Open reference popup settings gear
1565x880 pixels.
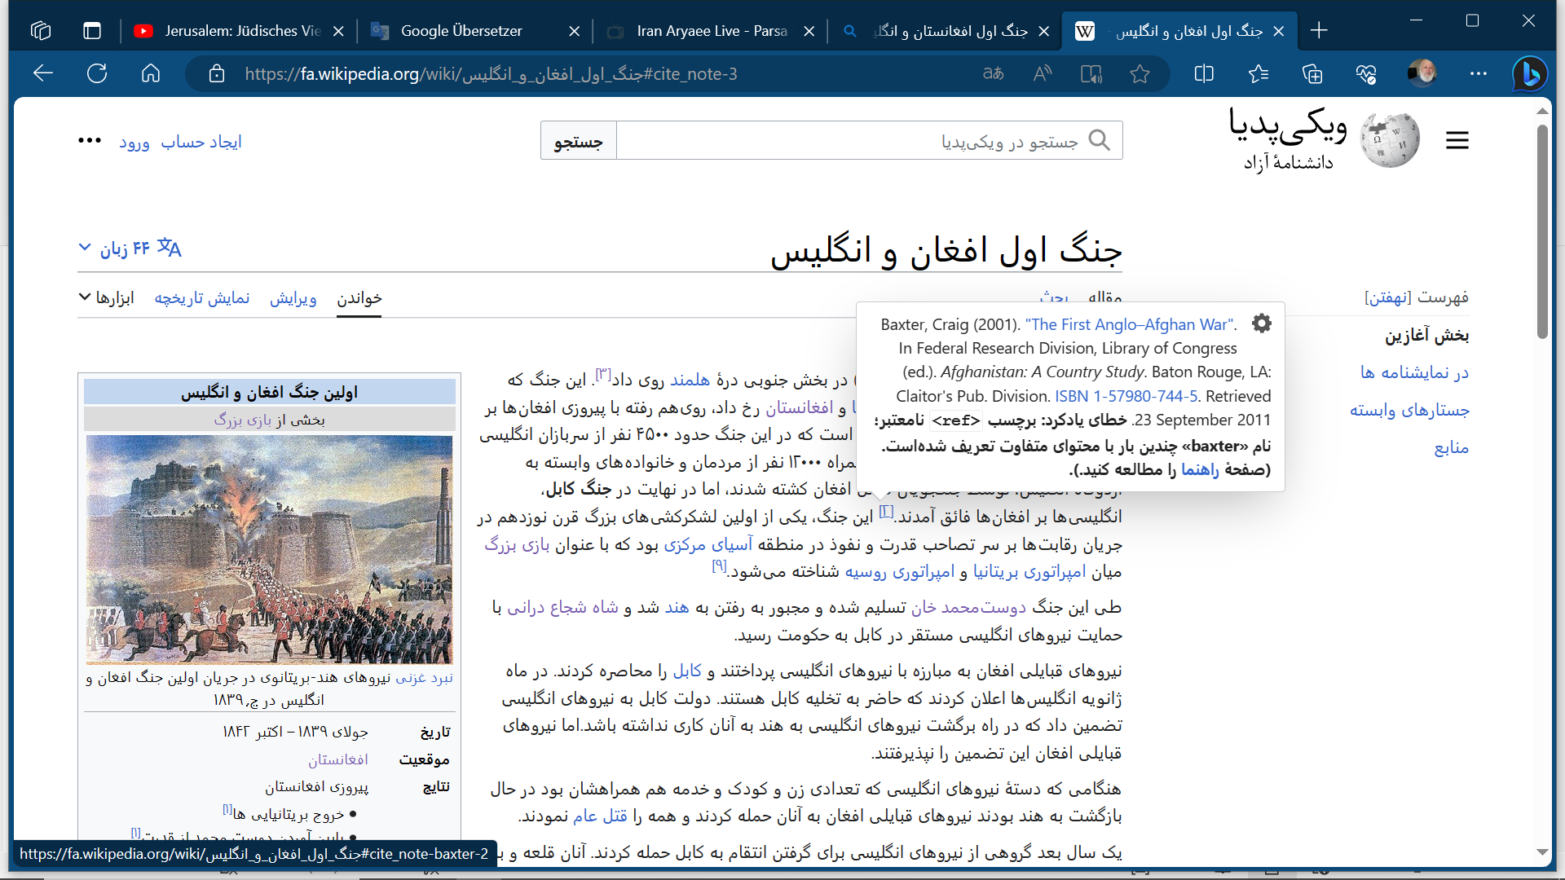(1261, 323)
